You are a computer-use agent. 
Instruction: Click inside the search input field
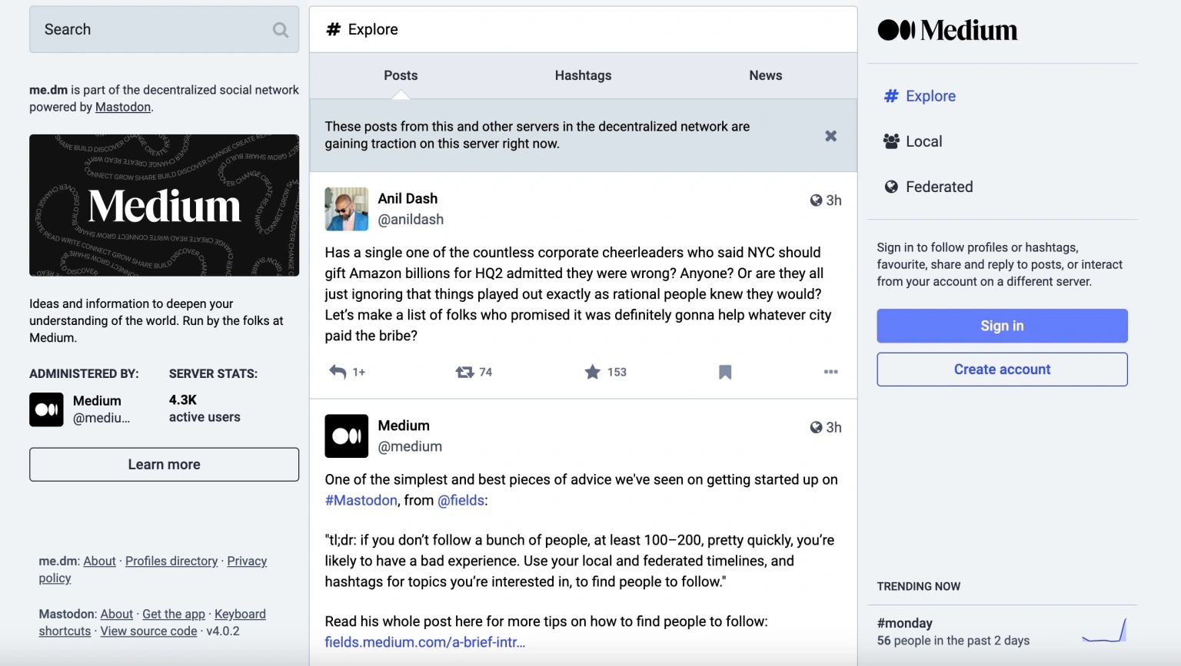138,29
